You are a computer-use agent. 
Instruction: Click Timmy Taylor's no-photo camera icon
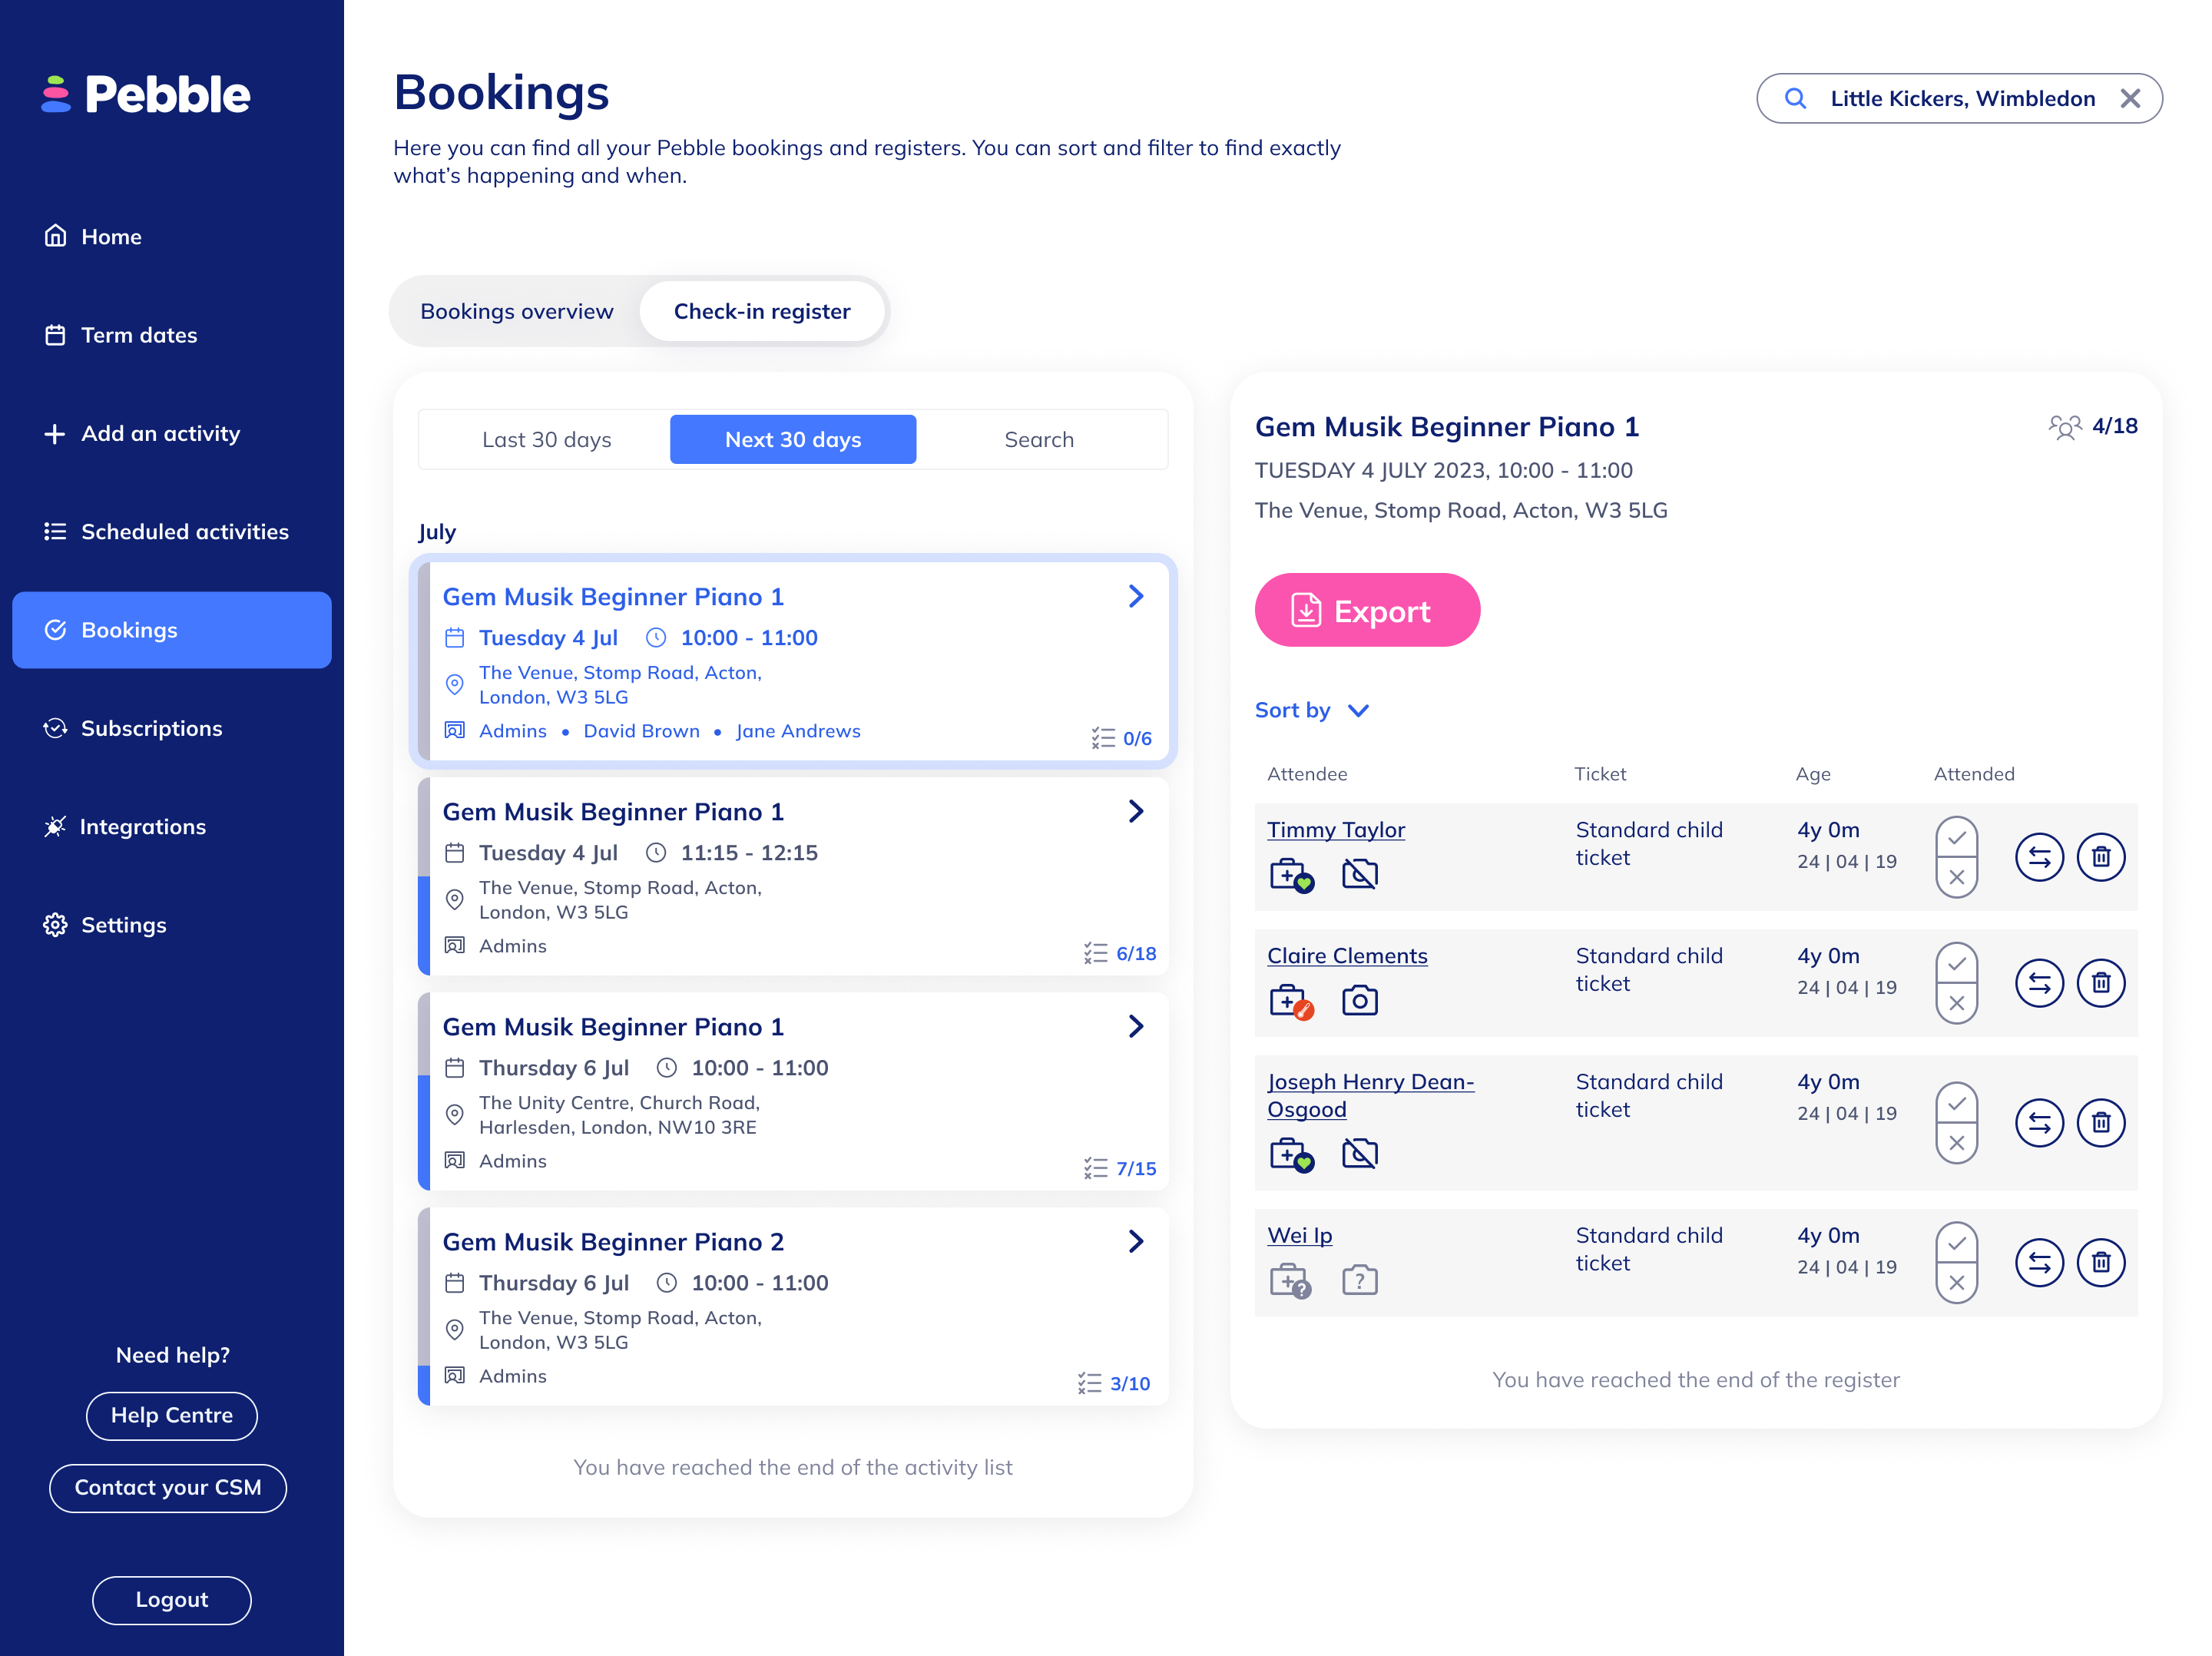tap(1359, 874)
